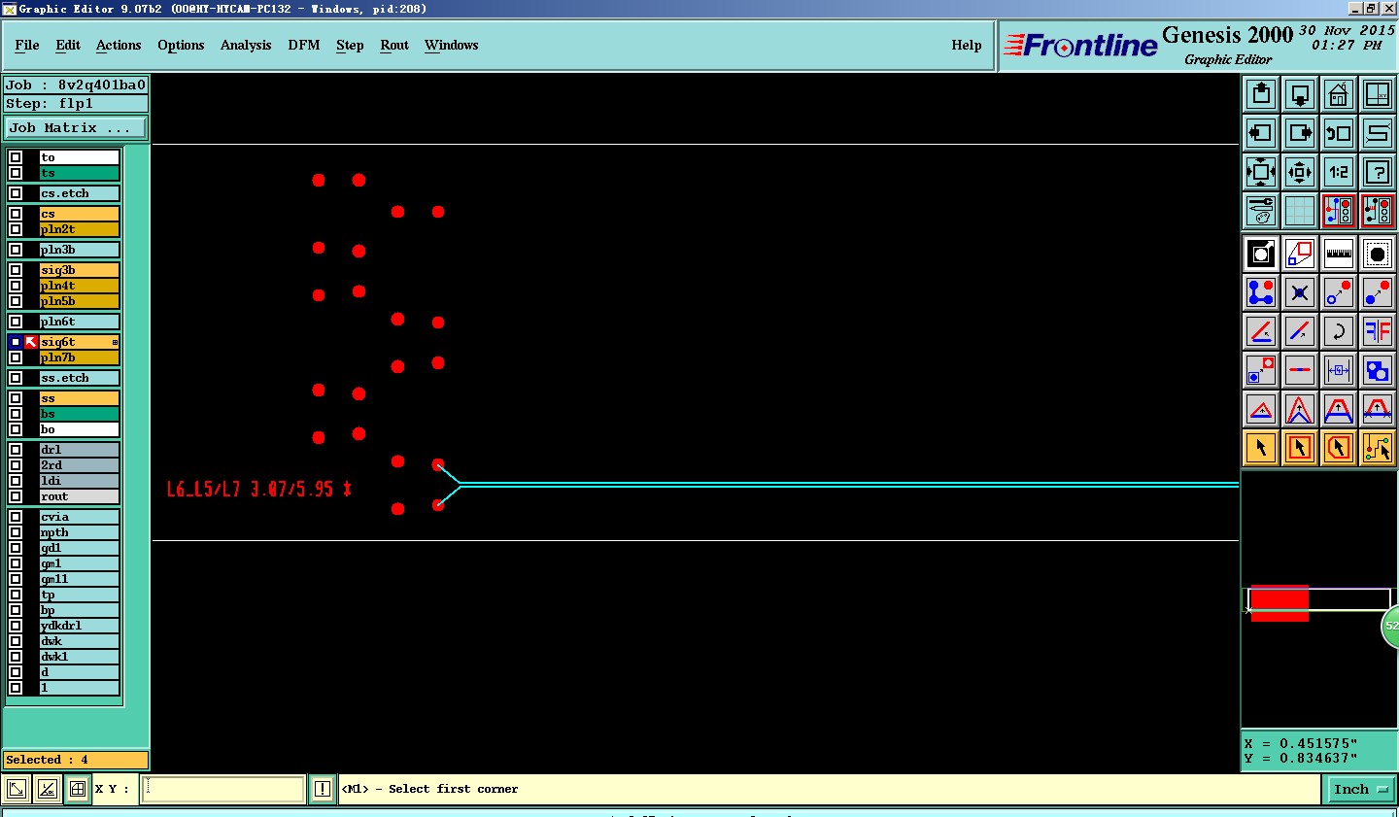Click the S-shaped trace icon
Image resolution: width=1399 pixels, height=817 pixels.
tap(1378, 133)
